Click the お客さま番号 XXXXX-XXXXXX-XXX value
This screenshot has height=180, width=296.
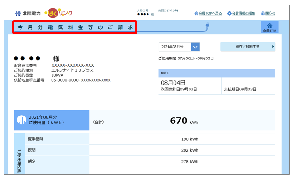click(73, 65)
